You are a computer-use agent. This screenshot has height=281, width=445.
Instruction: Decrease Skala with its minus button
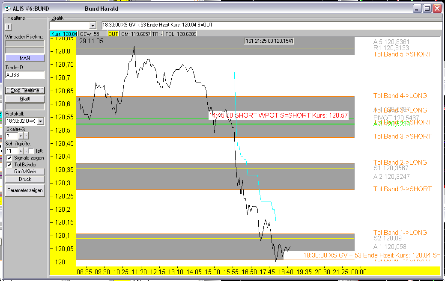(26, 136)
